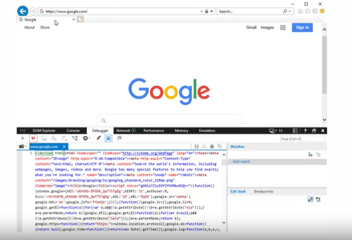Click the add watch glasses icon
Screen dimensions: 352x240
[311, 154]
